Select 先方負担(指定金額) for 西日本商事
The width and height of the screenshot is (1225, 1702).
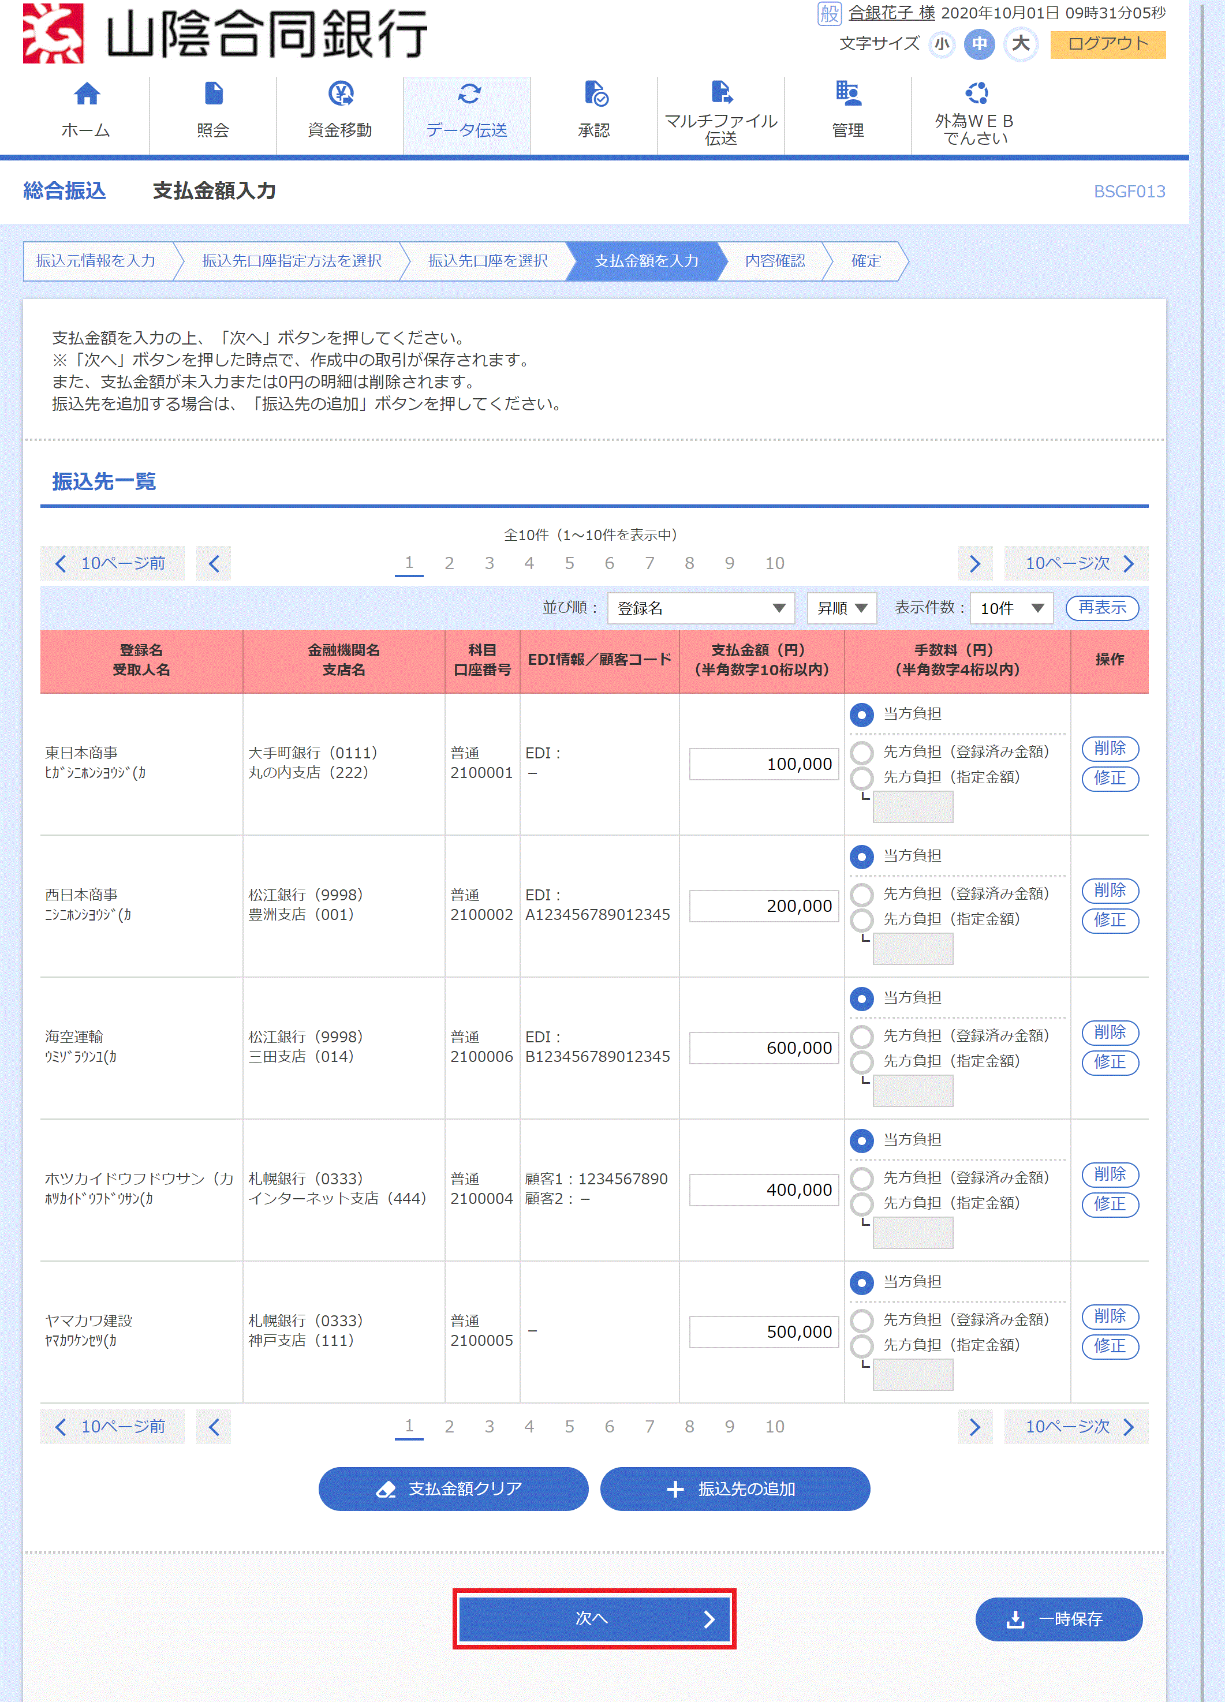click(x=862, y=919)
